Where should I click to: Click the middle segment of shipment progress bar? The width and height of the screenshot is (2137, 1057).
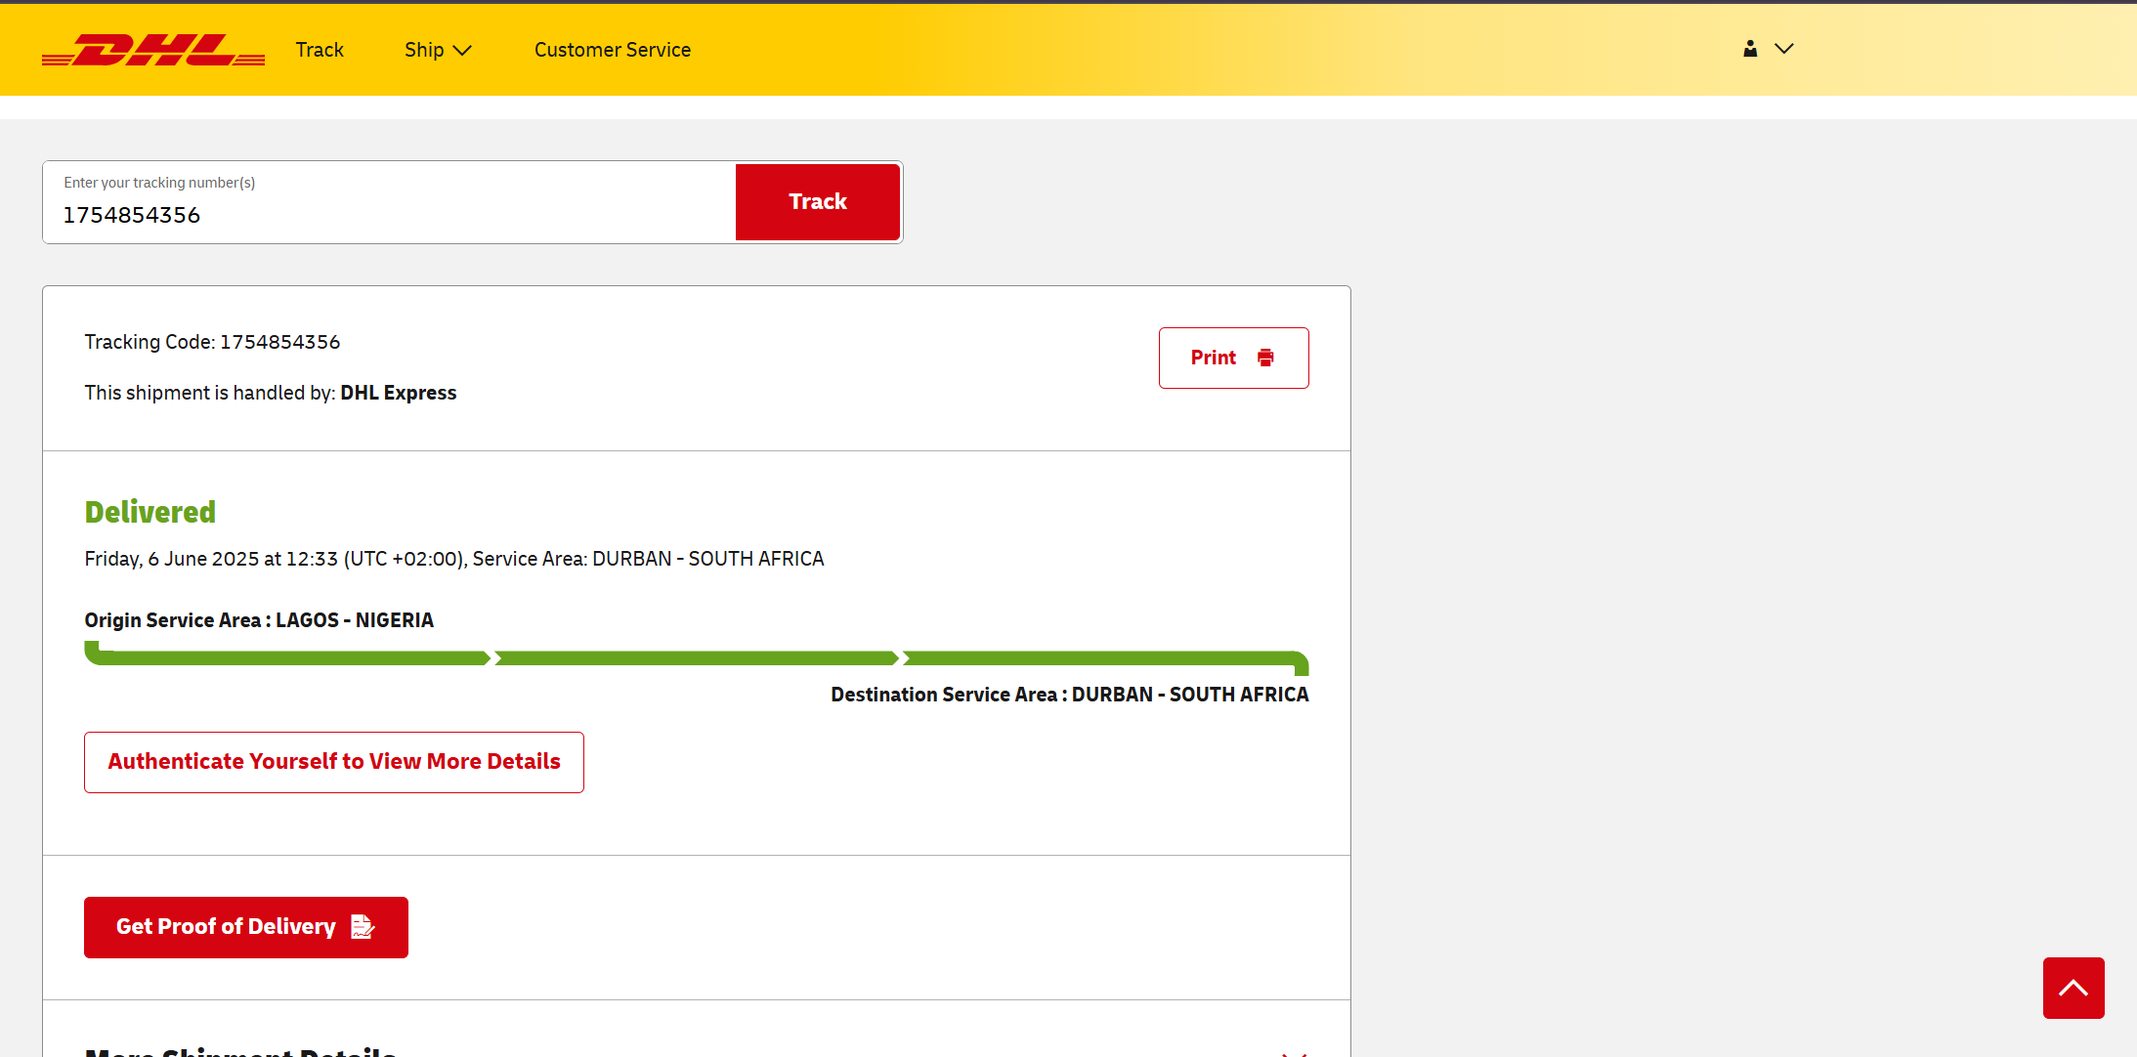[697, 658]
